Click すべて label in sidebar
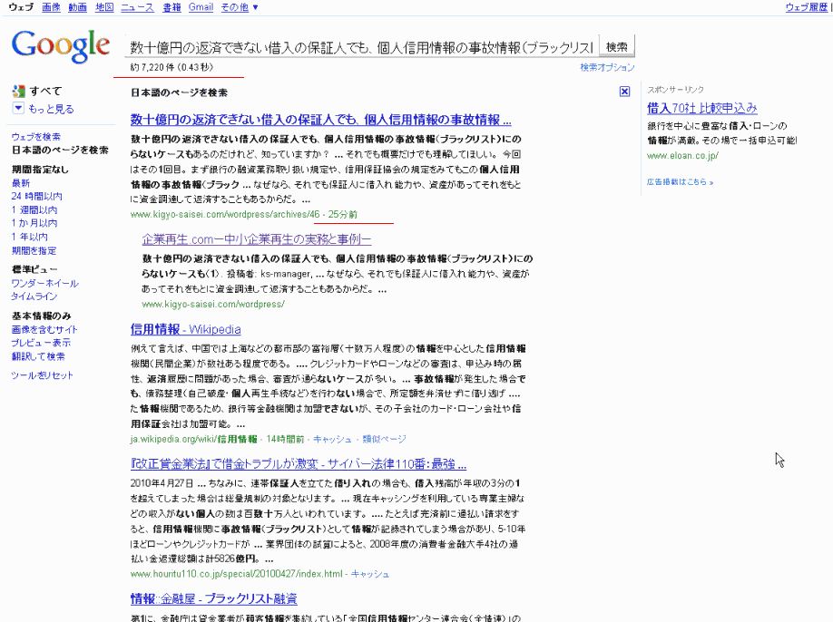 coord(45,91)
